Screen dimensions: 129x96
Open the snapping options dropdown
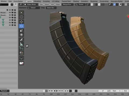tap(95, 5)
